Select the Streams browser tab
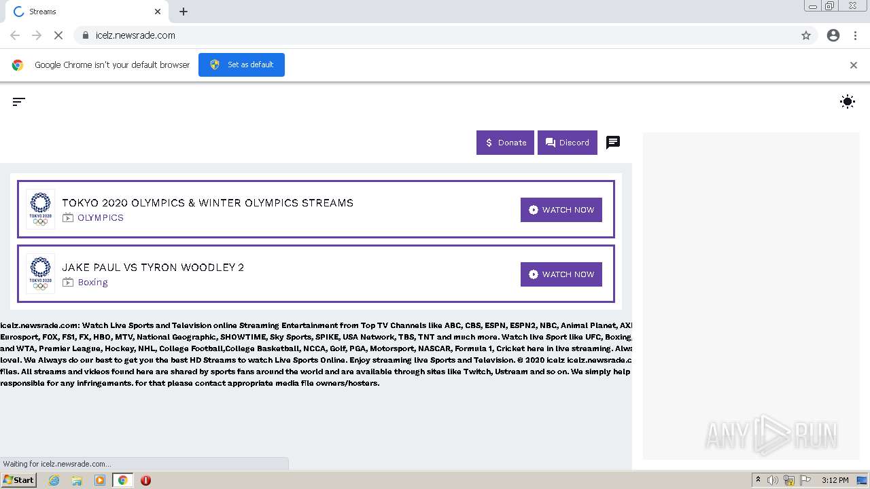870x489 pixels. tap(86, 12)
